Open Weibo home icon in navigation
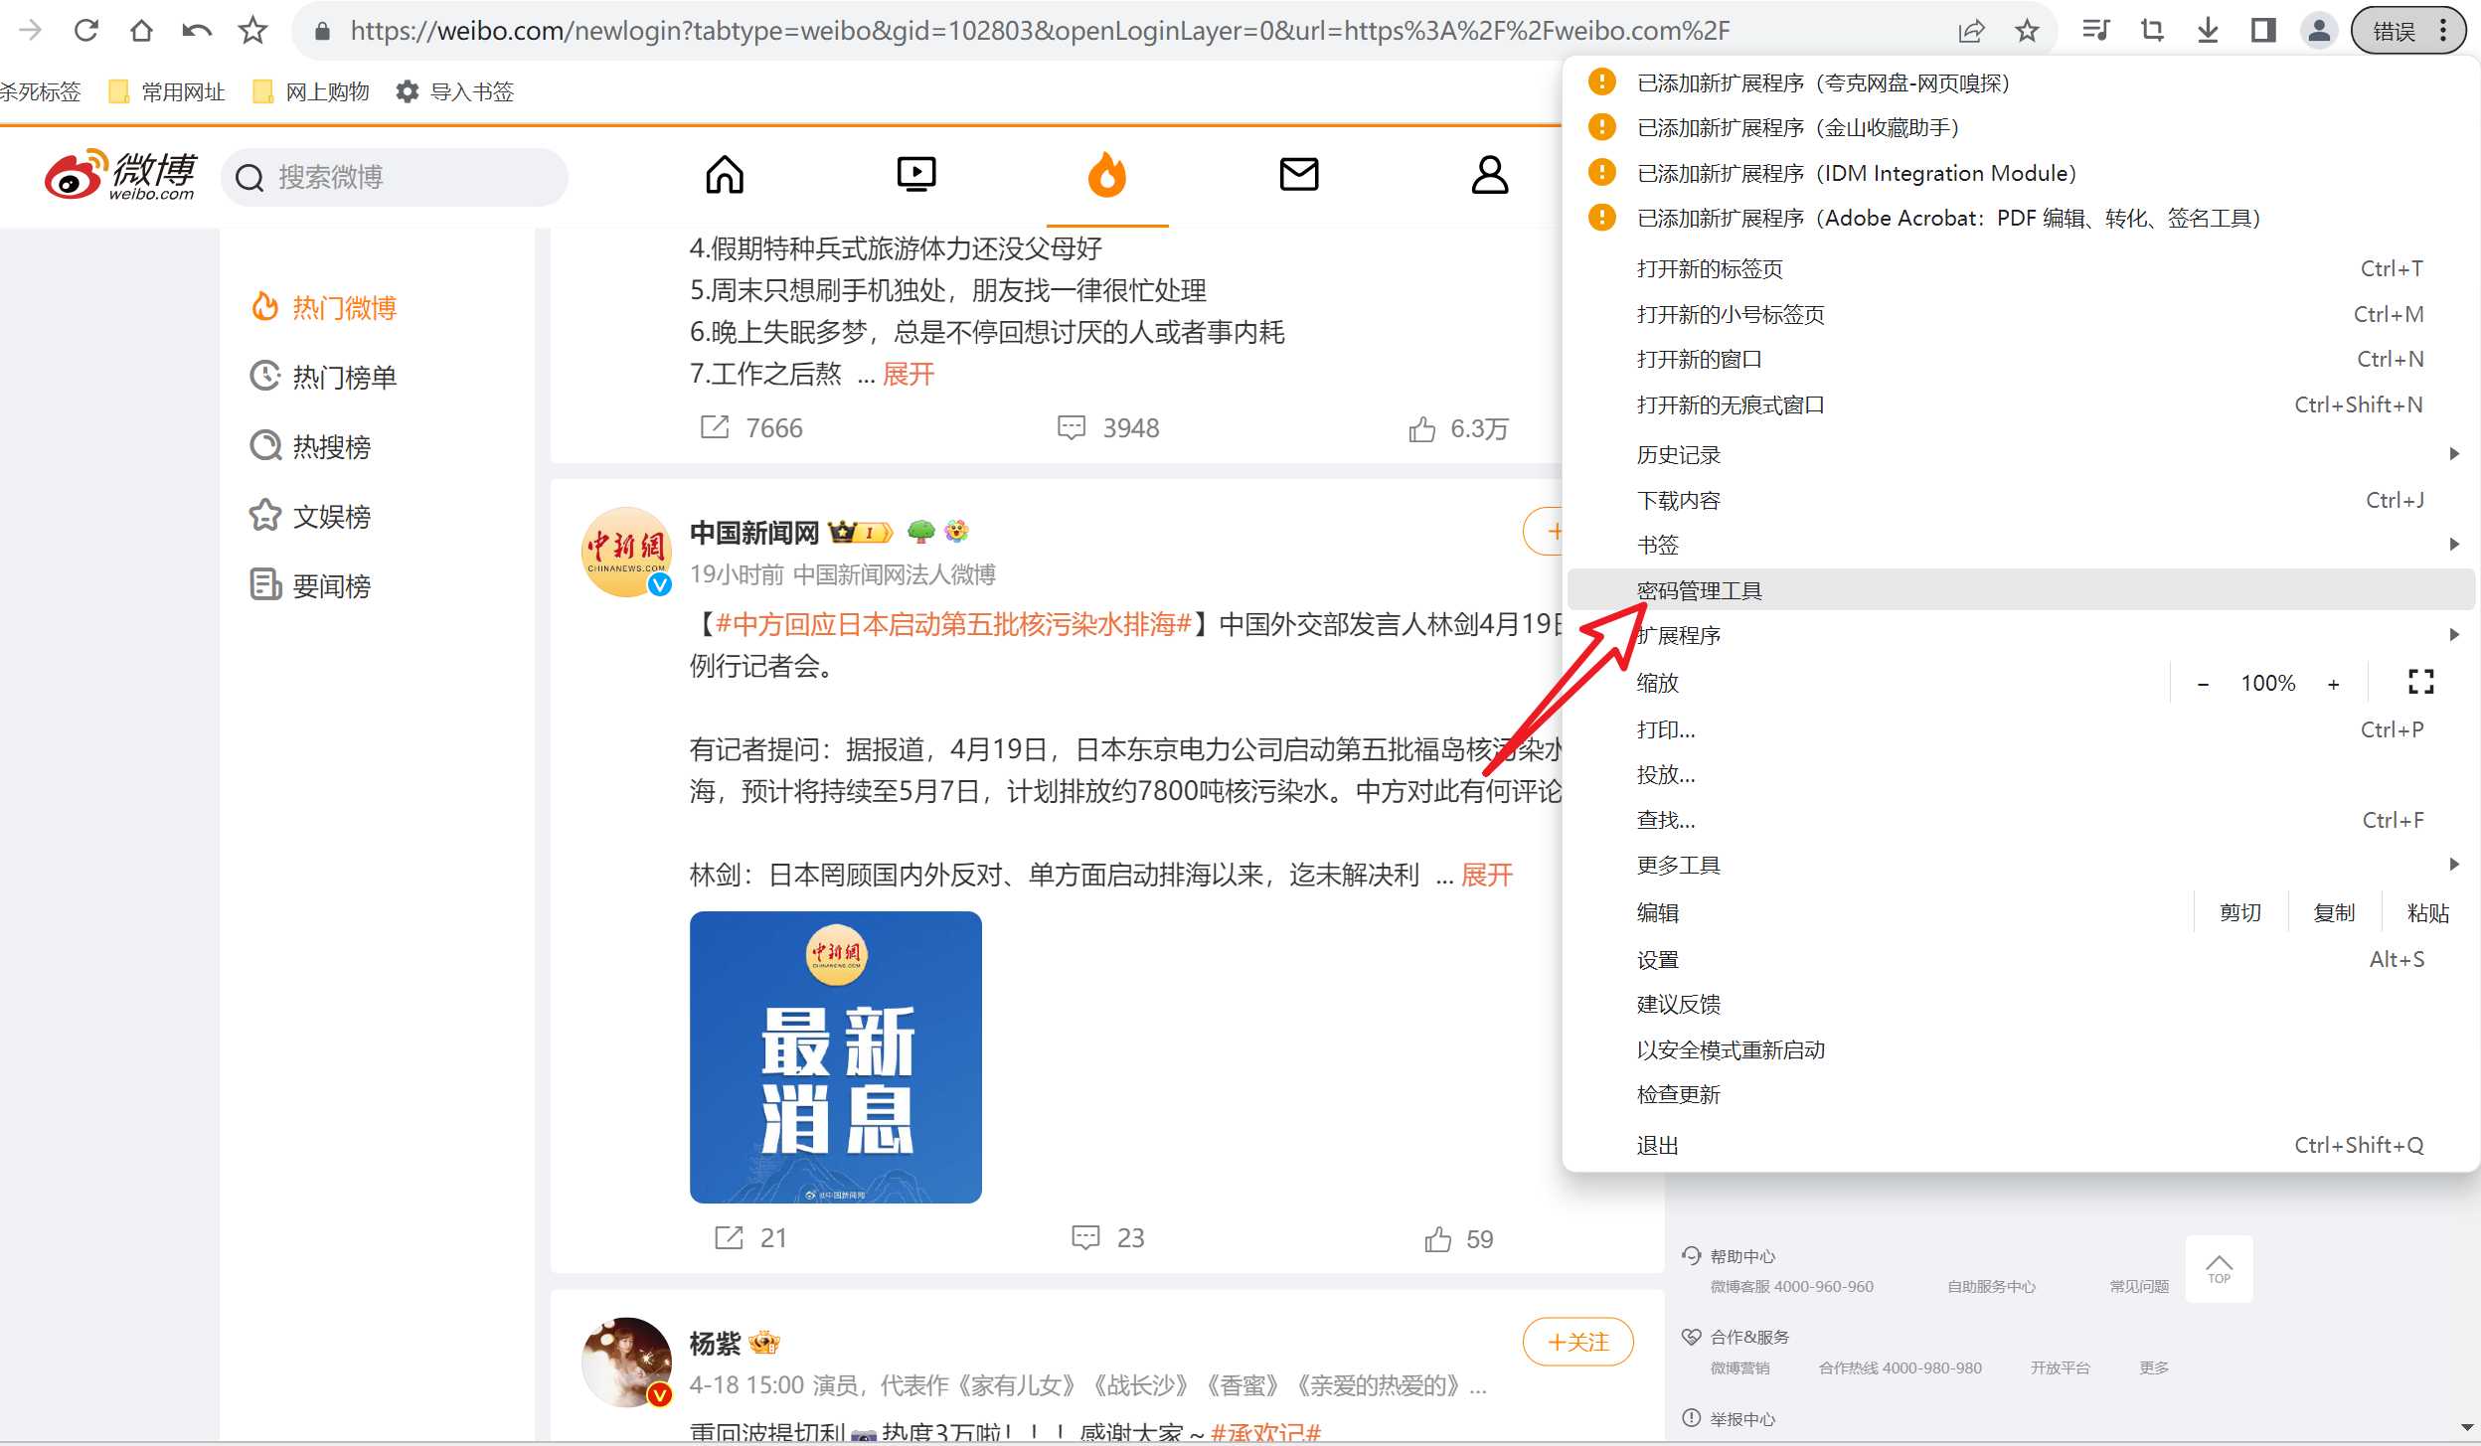This screenshot has width=2481, height=1446. (725, 175)
